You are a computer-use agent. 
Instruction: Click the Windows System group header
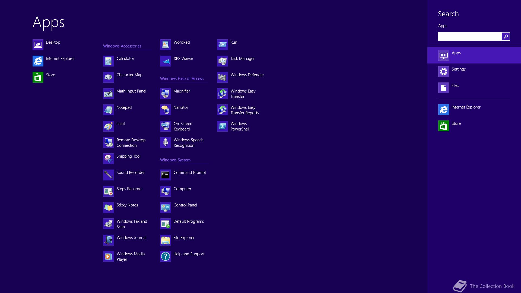point(175,160)
